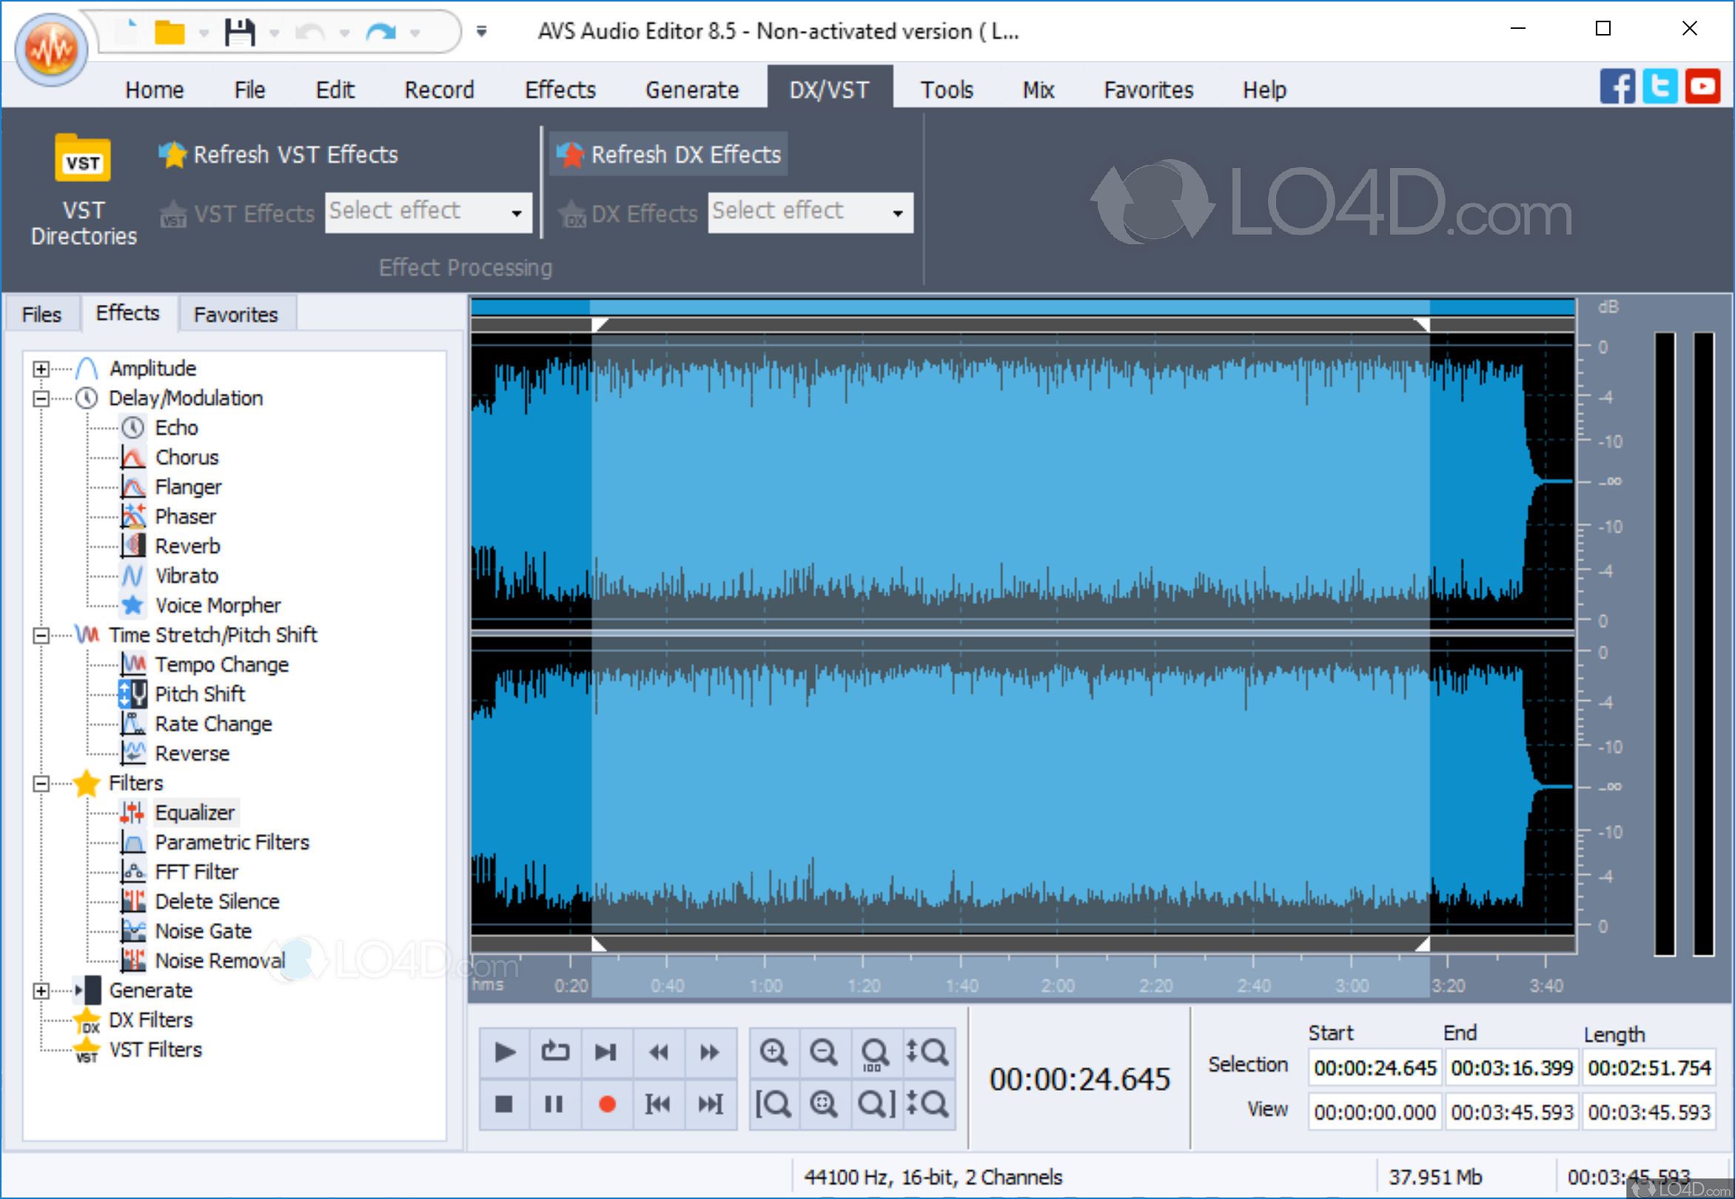Zoom in on the waveform
1735x1199 pixels.
point(774,1052)
